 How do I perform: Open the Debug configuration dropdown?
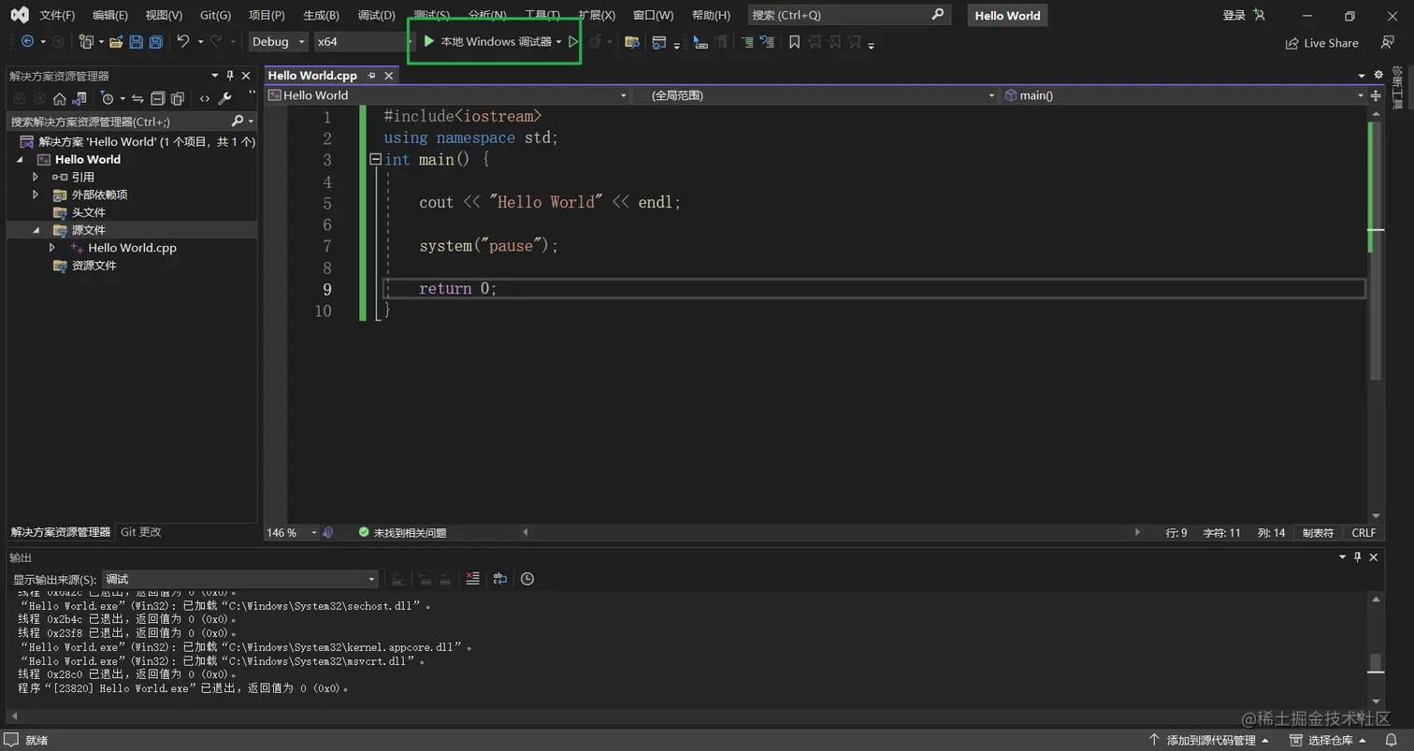click(279, 42)
